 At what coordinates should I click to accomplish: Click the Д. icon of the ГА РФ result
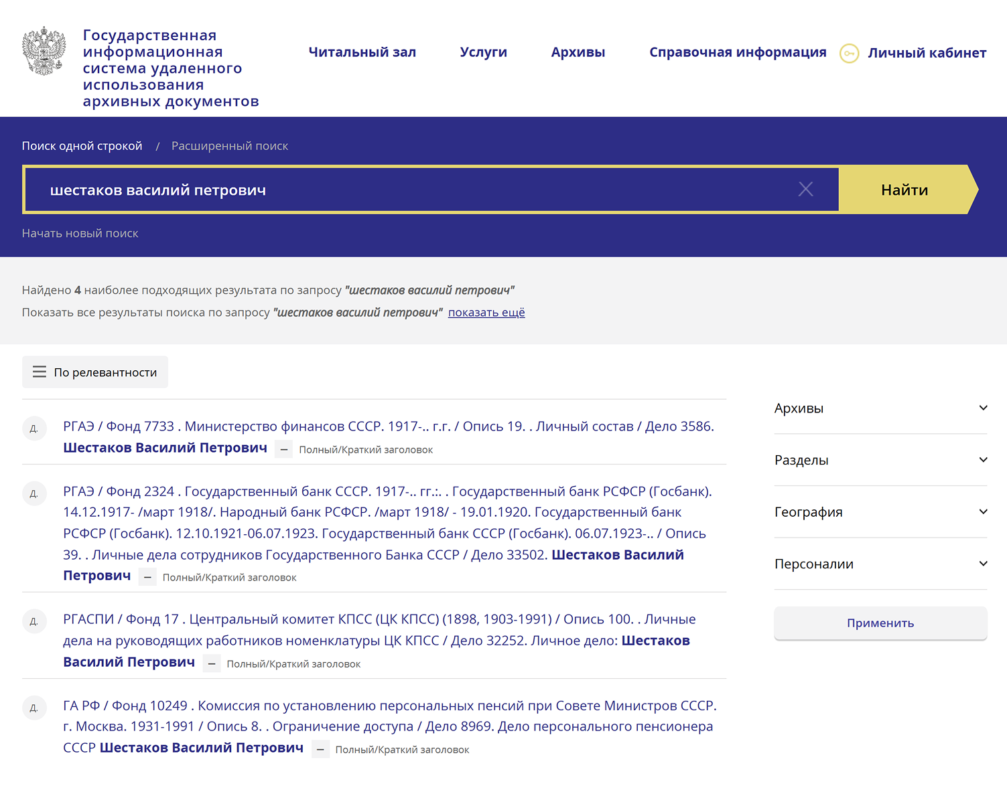coord(34,708)
